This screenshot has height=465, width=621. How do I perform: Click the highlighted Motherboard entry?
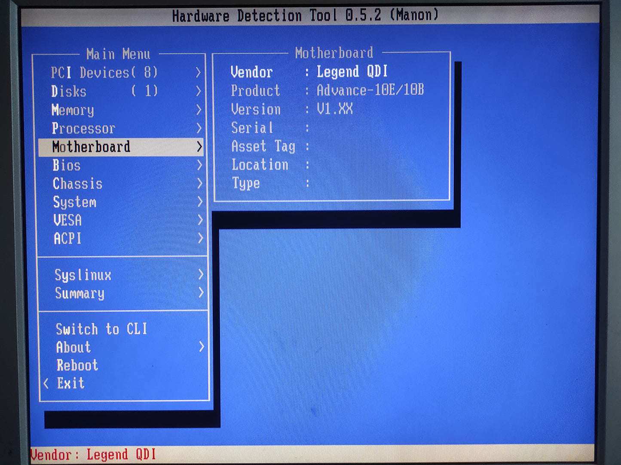pyautogui.click(x=91, y=147)
